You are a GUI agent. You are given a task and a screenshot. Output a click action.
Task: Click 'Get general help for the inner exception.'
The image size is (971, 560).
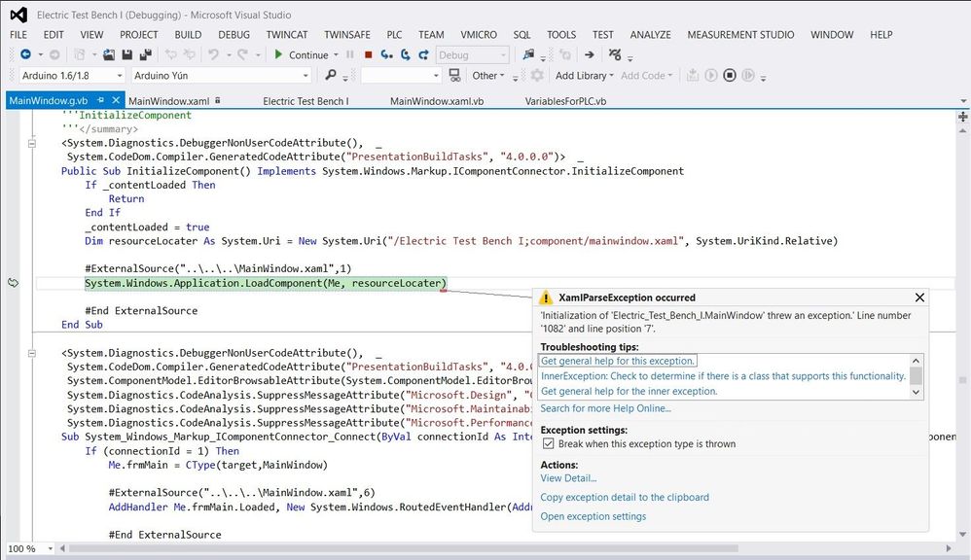click(x=629, y=391)
